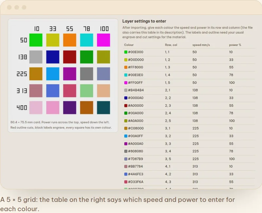Click the '2, 2' row-col cell

pyautogui.click(x=168, y=98)
